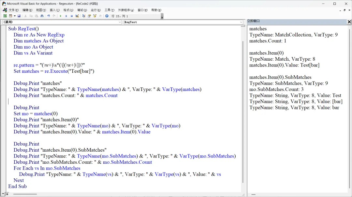The height and width of the screenshot is (197, 352).
Task: Close the Immediate window (立即窗口) panel
Action: (349, 22)
